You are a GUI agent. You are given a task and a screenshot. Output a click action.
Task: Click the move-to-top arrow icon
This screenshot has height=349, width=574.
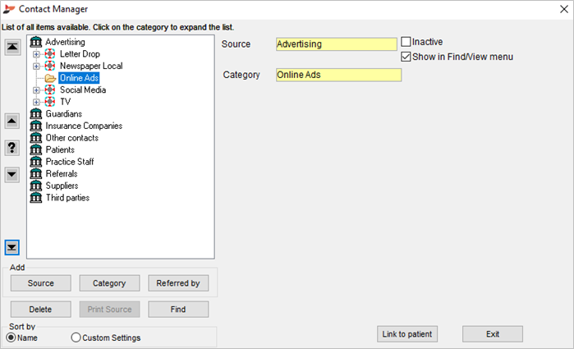click(12, 48)
